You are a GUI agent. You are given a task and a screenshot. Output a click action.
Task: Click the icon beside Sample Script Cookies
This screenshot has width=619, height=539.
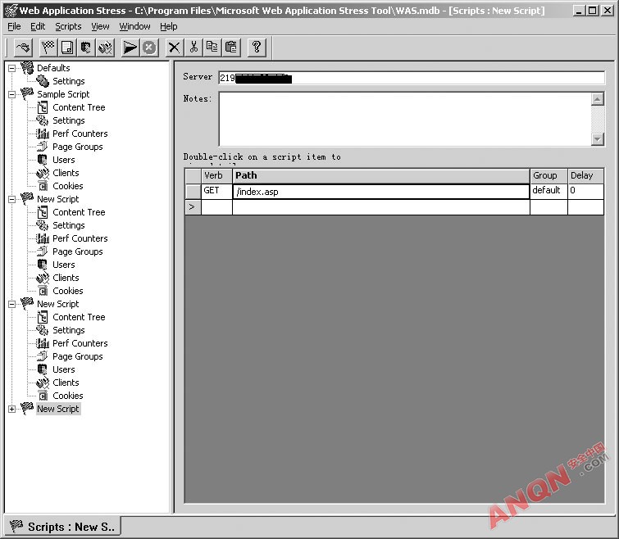coord(43,186)
